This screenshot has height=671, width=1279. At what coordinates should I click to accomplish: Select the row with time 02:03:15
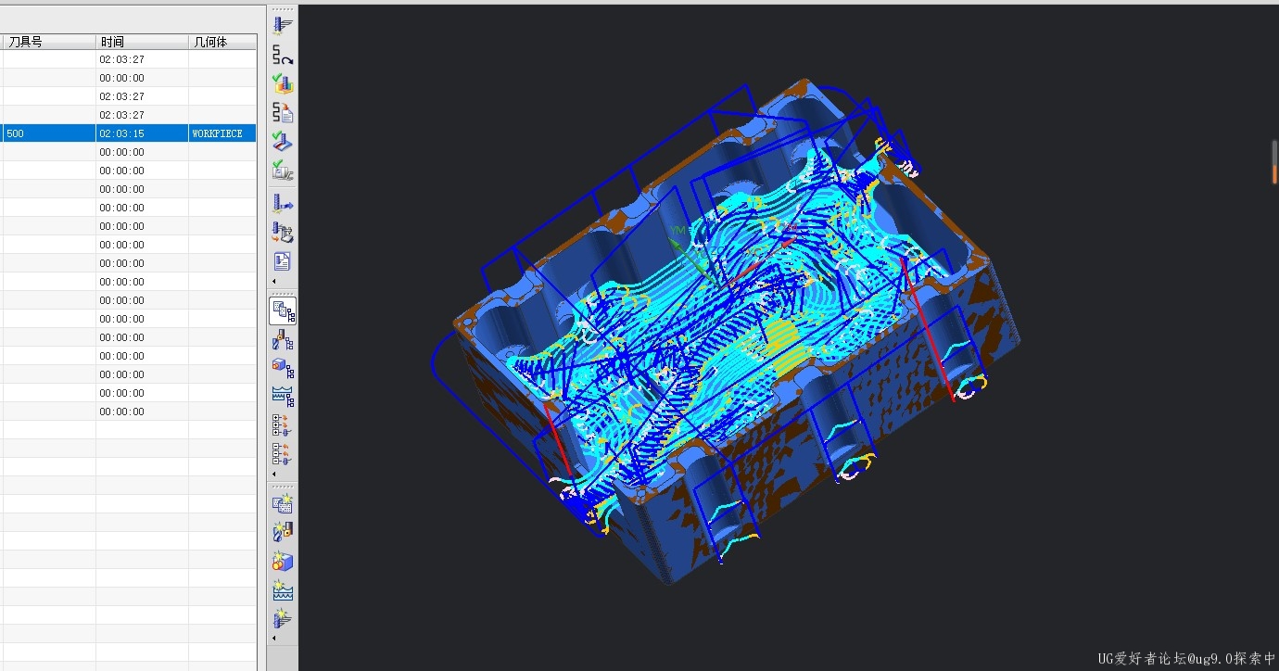click(x=128, y=133)
